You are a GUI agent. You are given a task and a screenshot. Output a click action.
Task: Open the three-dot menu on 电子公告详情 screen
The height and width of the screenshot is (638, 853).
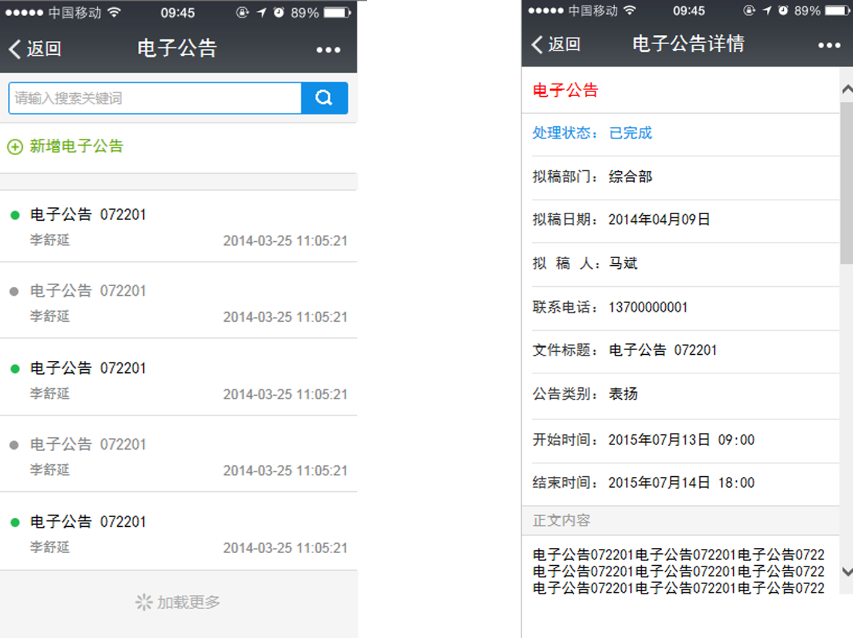click(x=829, y=45)
